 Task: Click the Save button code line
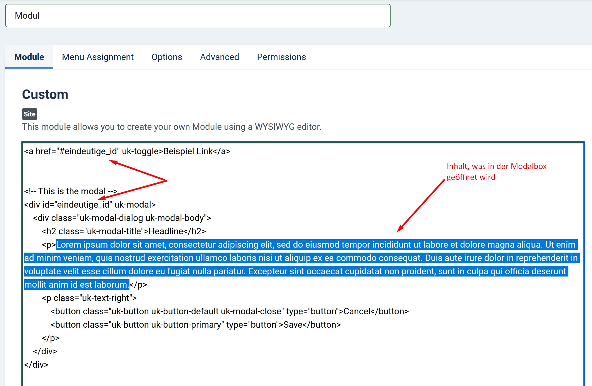195,325
